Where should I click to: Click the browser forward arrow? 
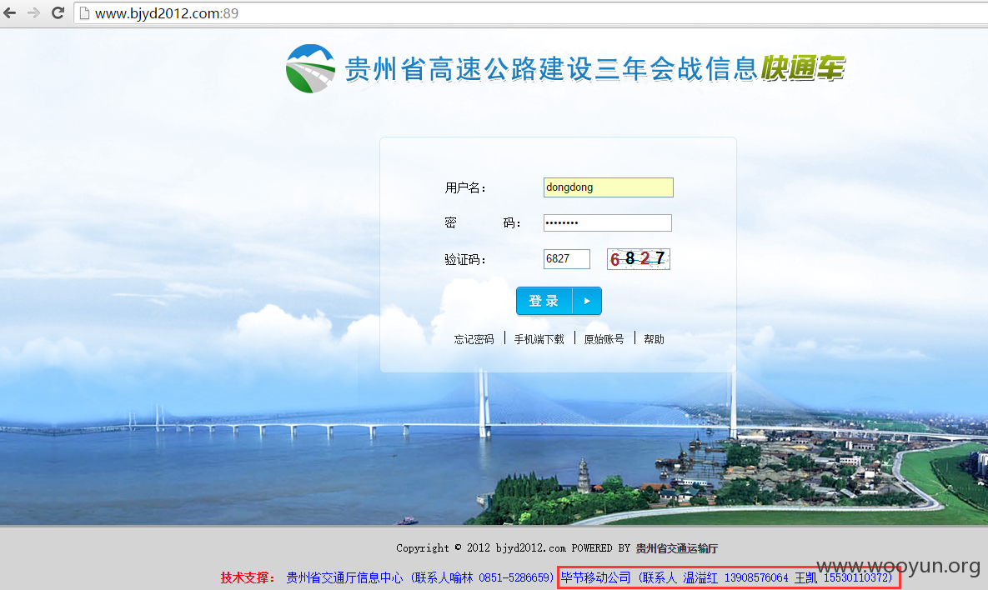34,12
